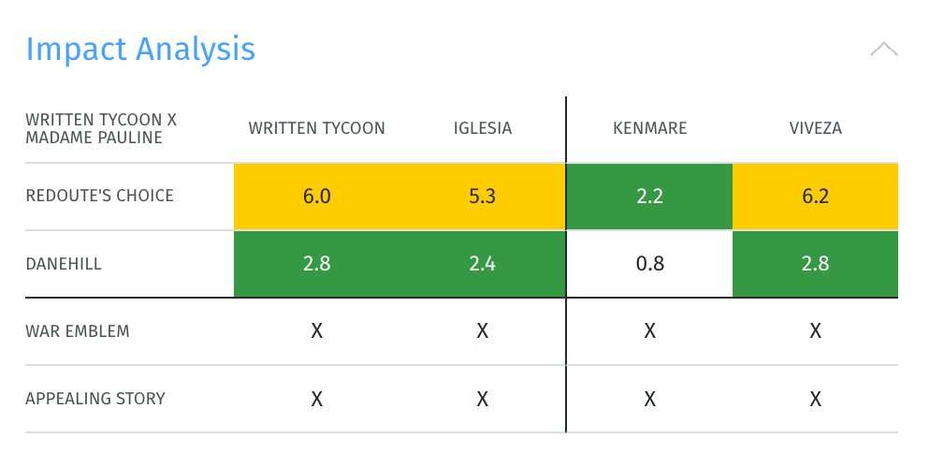Viewport: 930px width, 453px height.
Task: Select the IGLESIA column header
Action: pyautogui.click(x=482, y=128)
